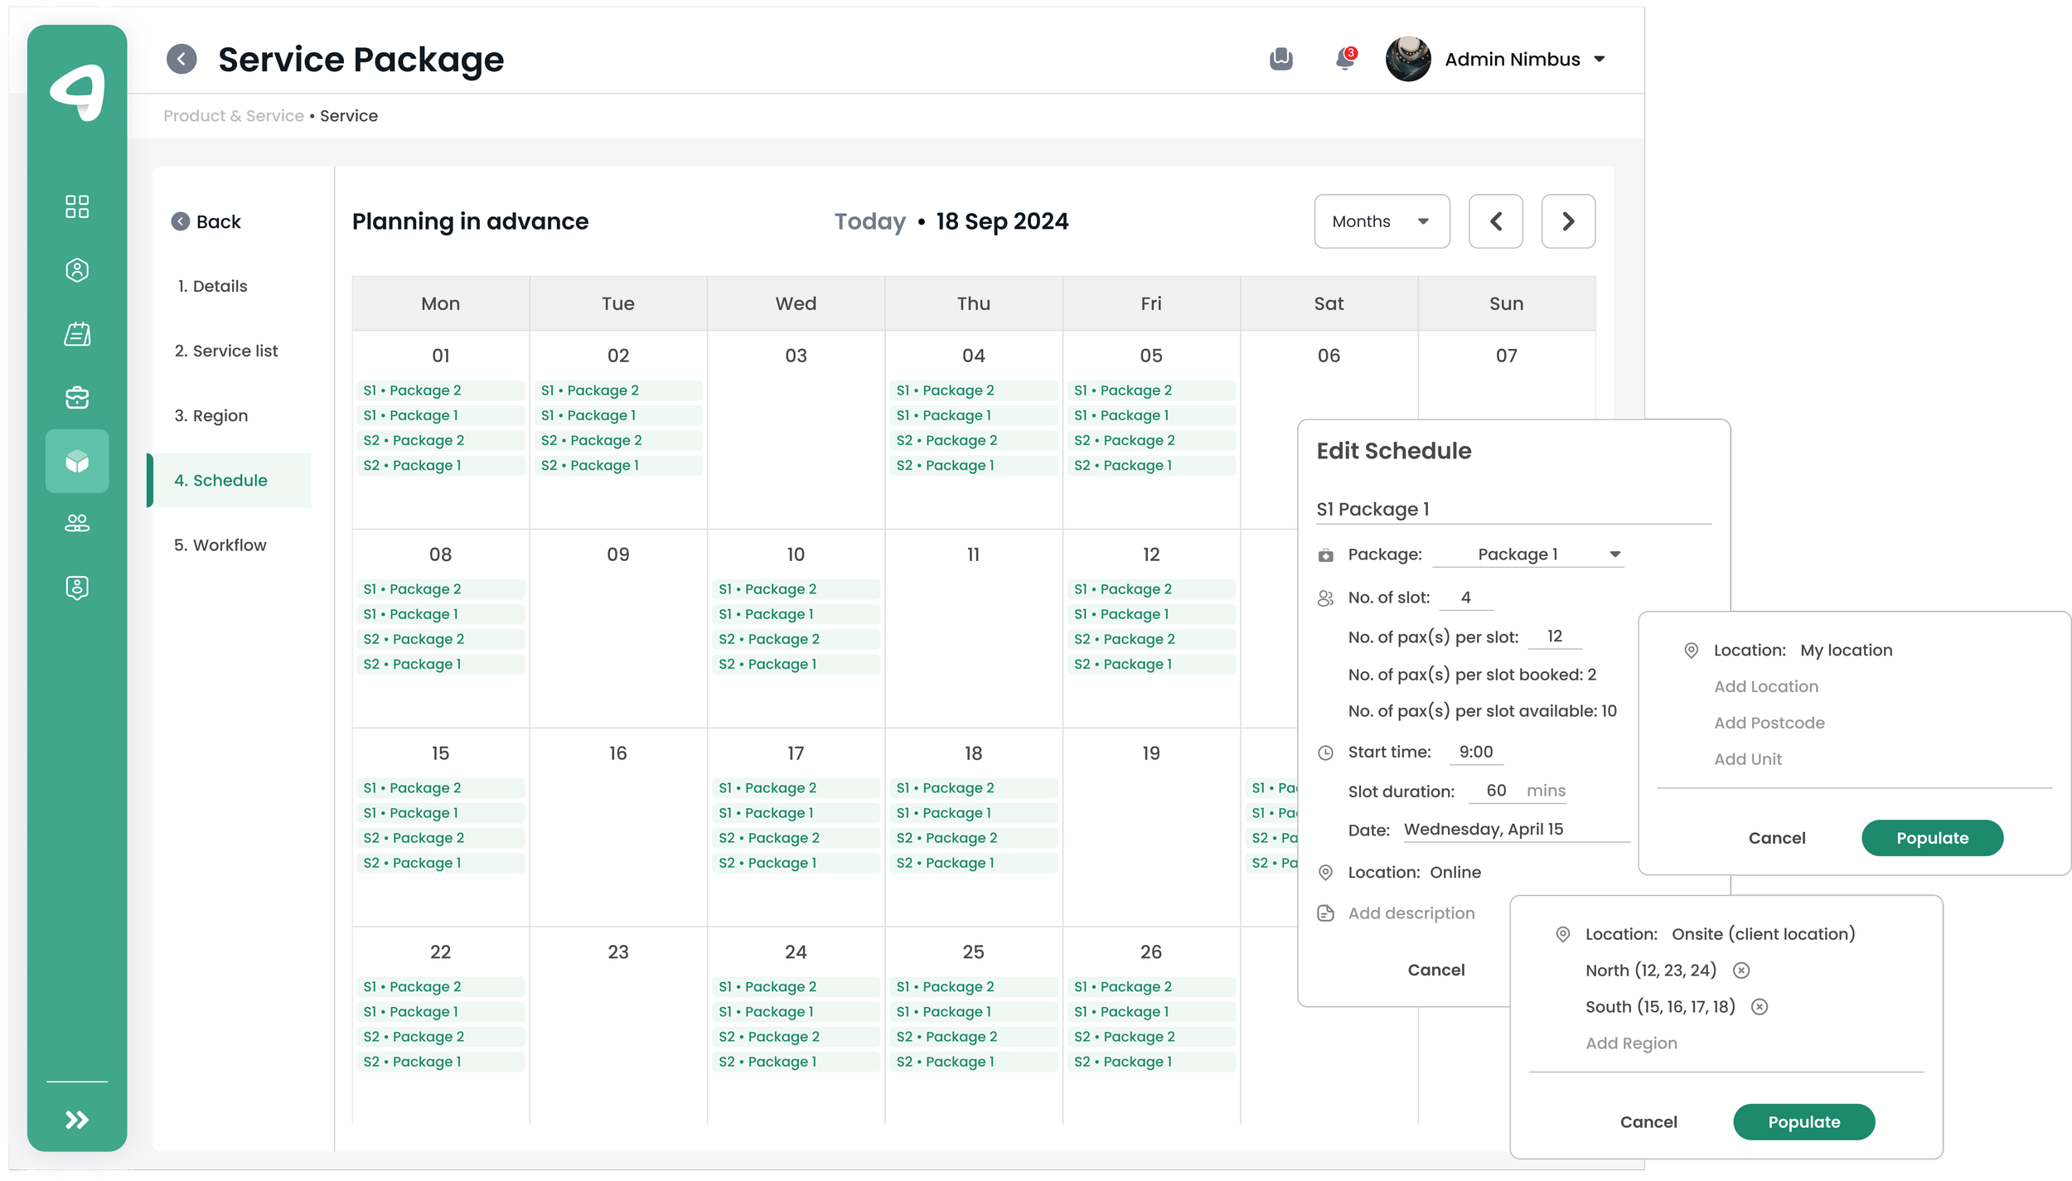This screenshot has width=2072, height=1181.
Task: Click Cancel in the Onsite location popup
Action: (1648, 1122)
